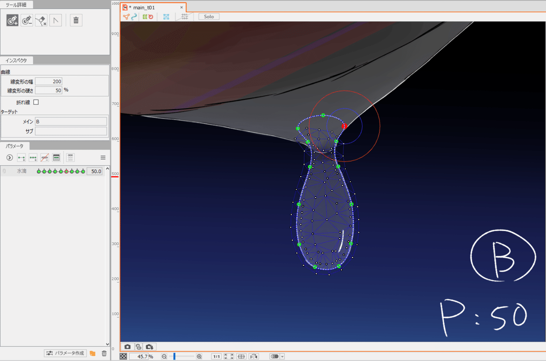Close the main_t01 tab
This screenshot has width=546, height=361.
point(182,7)
